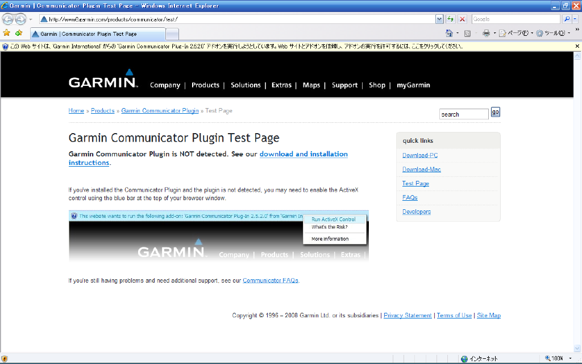Open the Page (ページ) menu
This screenshot has height=364, width=582.
click(516, 33)
